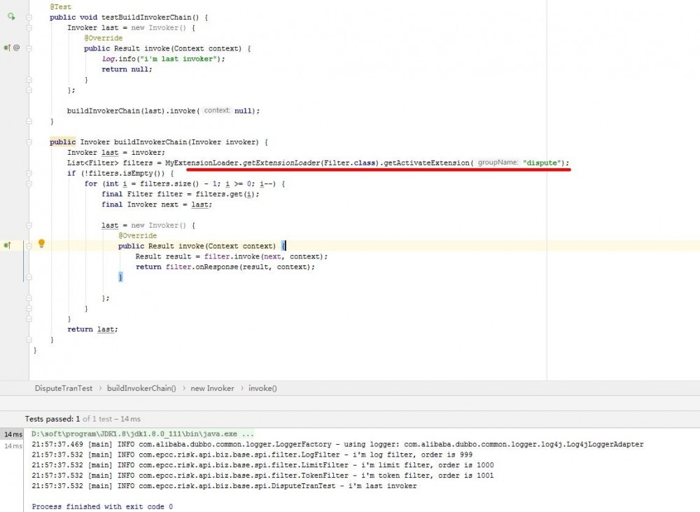
Task: Collapse the buildInvokerChain method fold marker
Action: [x=29, y=142]
